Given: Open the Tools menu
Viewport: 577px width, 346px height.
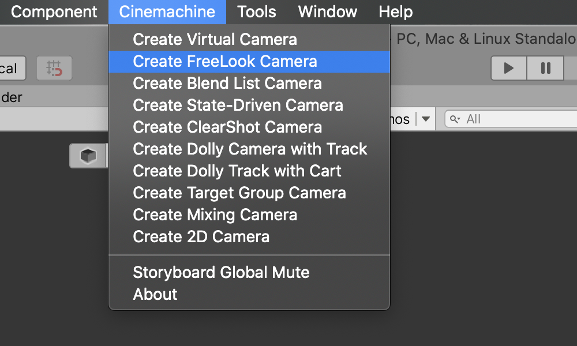Looking at the screenshot, I should pyautogui.click(x=257, y=12).
